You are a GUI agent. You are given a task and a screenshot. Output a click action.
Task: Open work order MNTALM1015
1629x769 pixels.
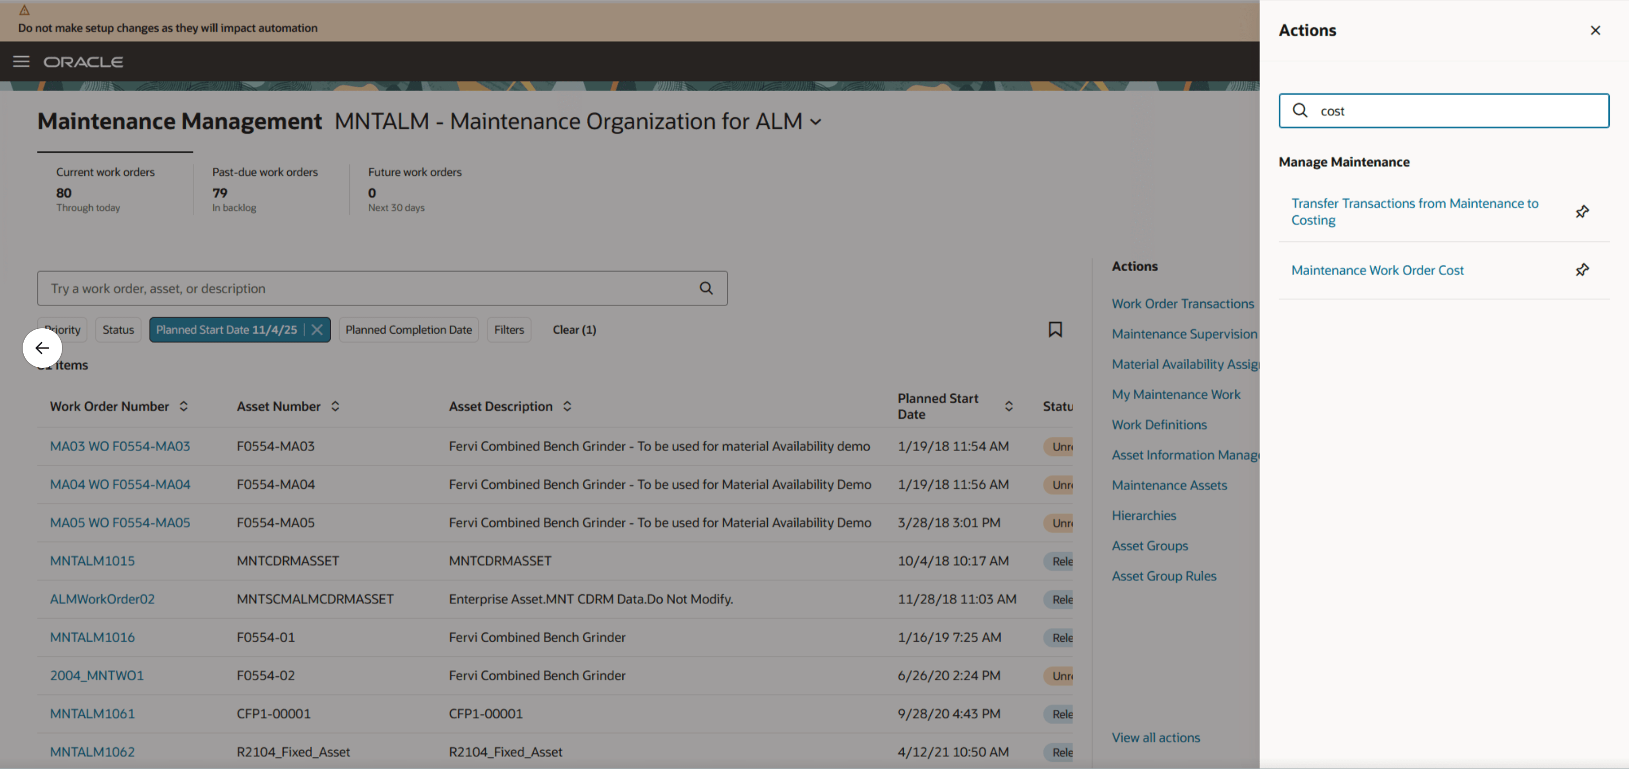(x=92, y=561)
